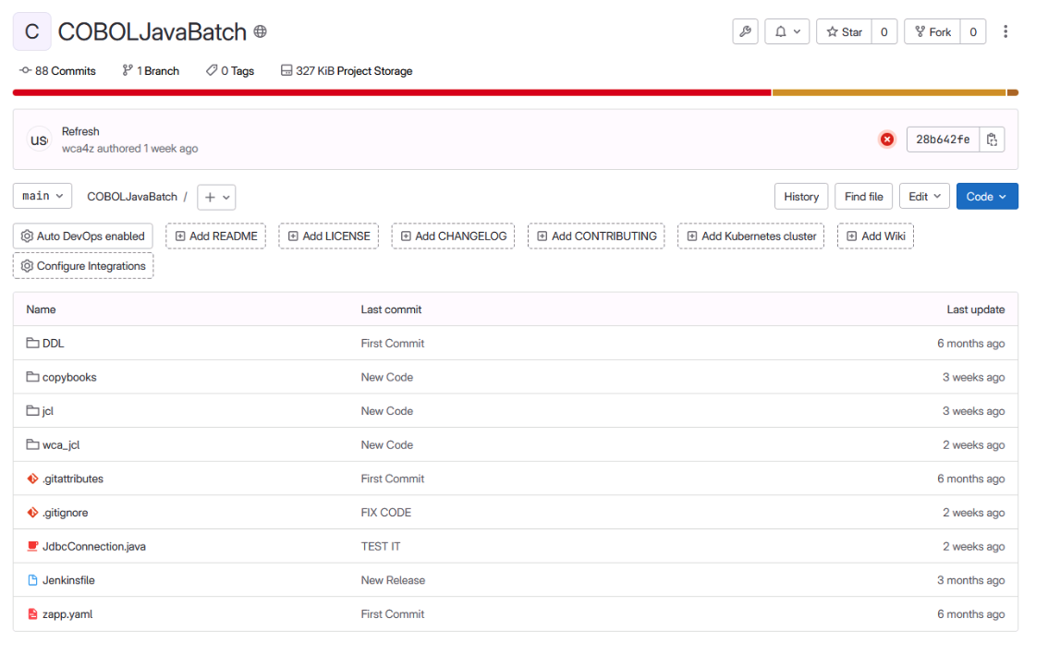Open the New Release commit link
Screen dimensions: 1060x655
click(x=393, y=580)
